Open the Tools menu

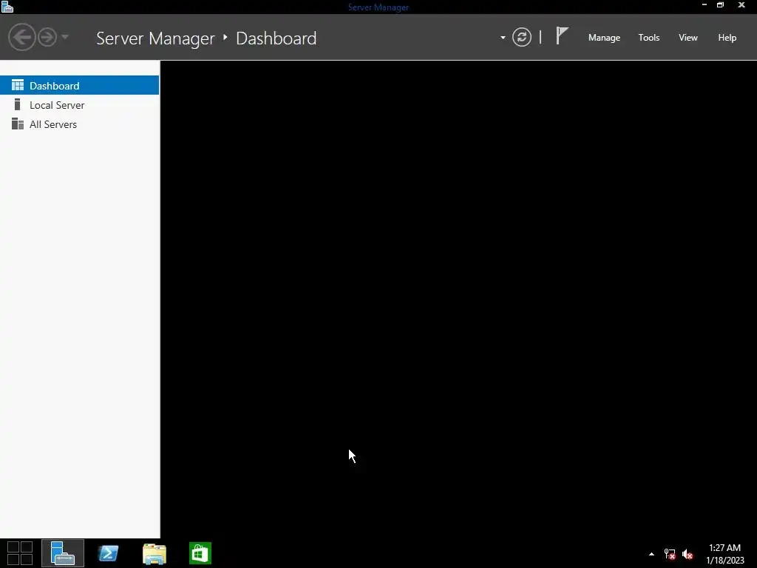pos(648,38)
